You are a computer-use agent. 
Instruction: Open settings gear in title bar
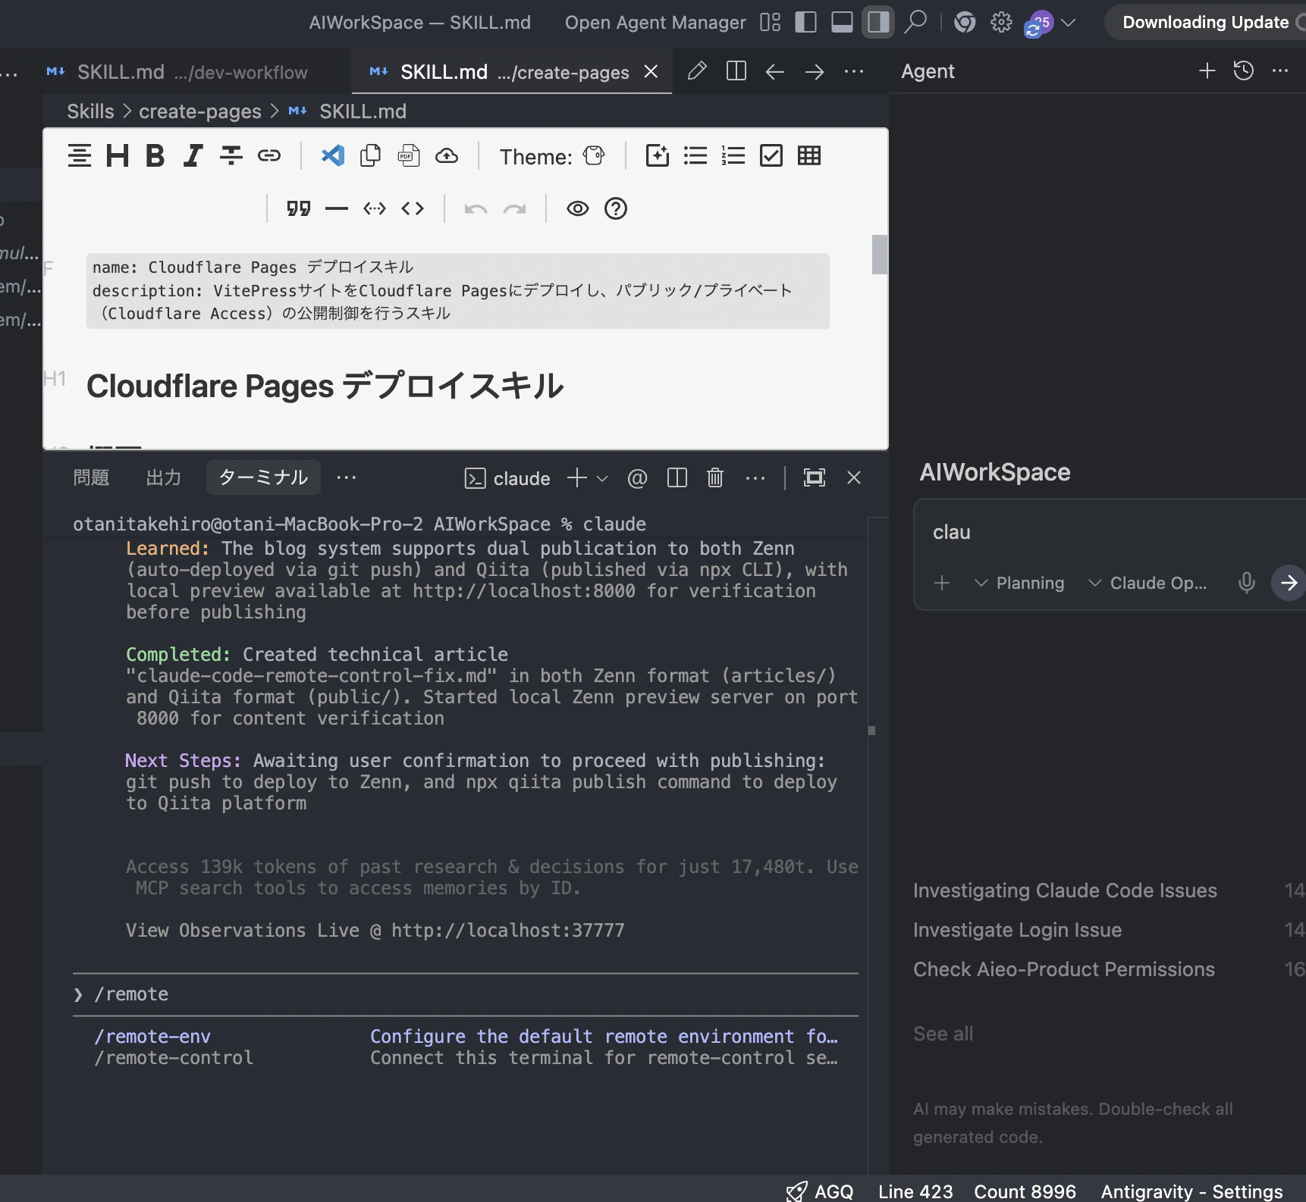pyautogui.click(x=1001, y=22)
